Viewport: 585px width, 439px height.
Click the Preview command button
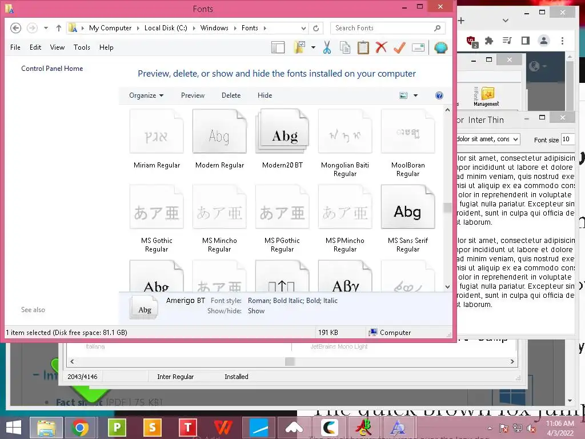tap(193, 95)
